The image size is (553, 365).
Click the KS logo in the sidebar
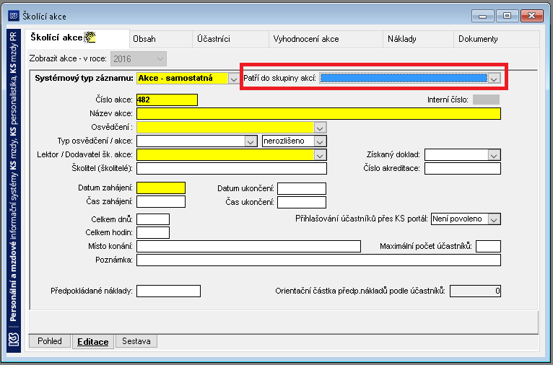pos(14,340)
